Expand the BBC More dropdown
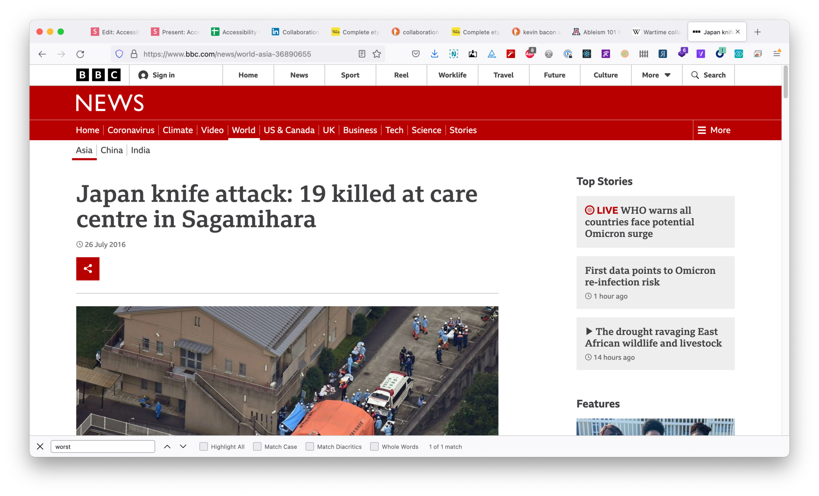The width and height of the screenshot is (819, 496). [656, 75]
